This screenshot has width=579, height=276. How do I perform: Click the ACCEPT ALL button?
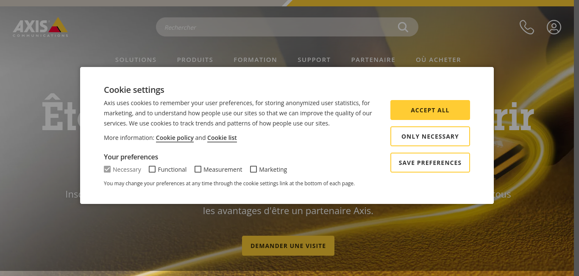coord(430,110)
